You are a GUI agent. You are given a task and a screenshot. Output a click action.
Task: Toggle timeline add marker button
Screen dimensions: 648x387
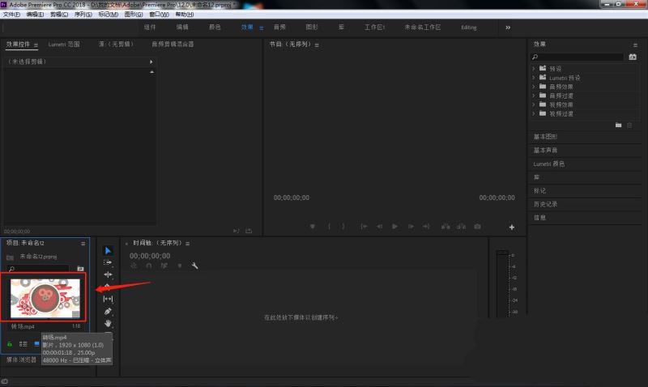(x=180, y=266)
